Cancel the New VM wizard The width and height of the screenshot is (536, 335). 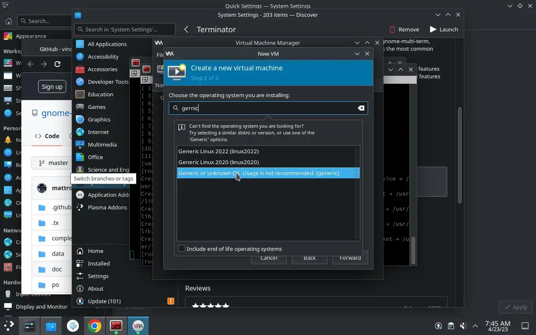coord(268,258)
